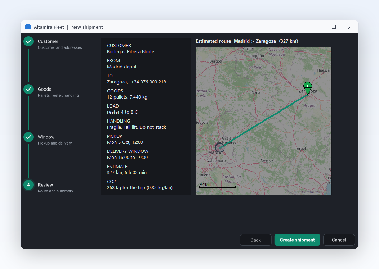Click the Altamira Fleet blue app icon
This screenshot has height=269, width=379.
[x=28, y=27]
